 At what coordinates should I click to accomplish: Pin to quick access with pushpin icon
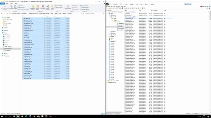[5, 7]
